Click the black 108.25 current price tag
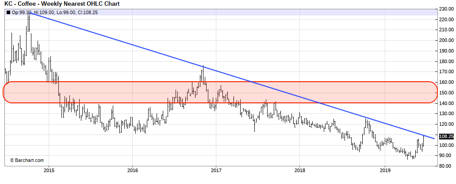This screenshot has height=184, width=456. [446, 136]
